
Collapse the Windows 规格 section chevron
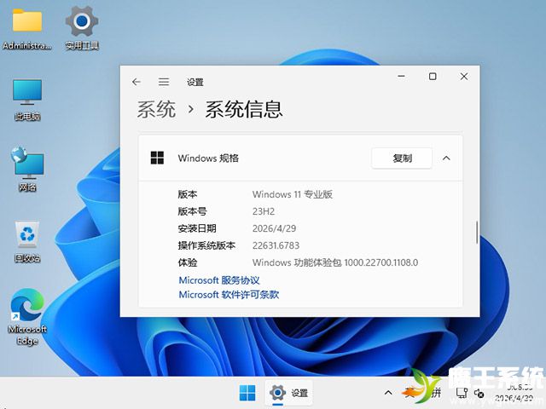(446, 158)
